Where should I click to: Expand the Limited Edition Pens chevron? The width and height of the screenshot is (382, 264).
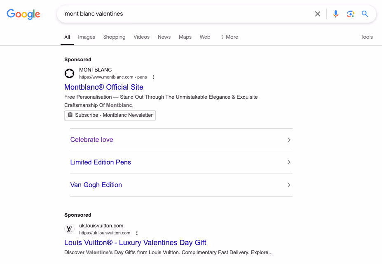tap(289, 162)
